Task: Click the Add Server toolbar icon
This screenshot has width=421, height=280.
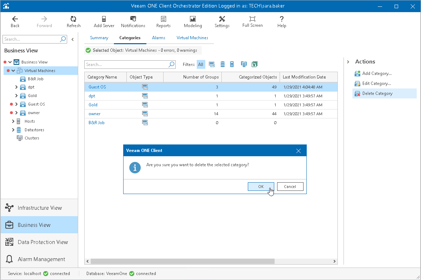Action: click(x=104, y=21)
